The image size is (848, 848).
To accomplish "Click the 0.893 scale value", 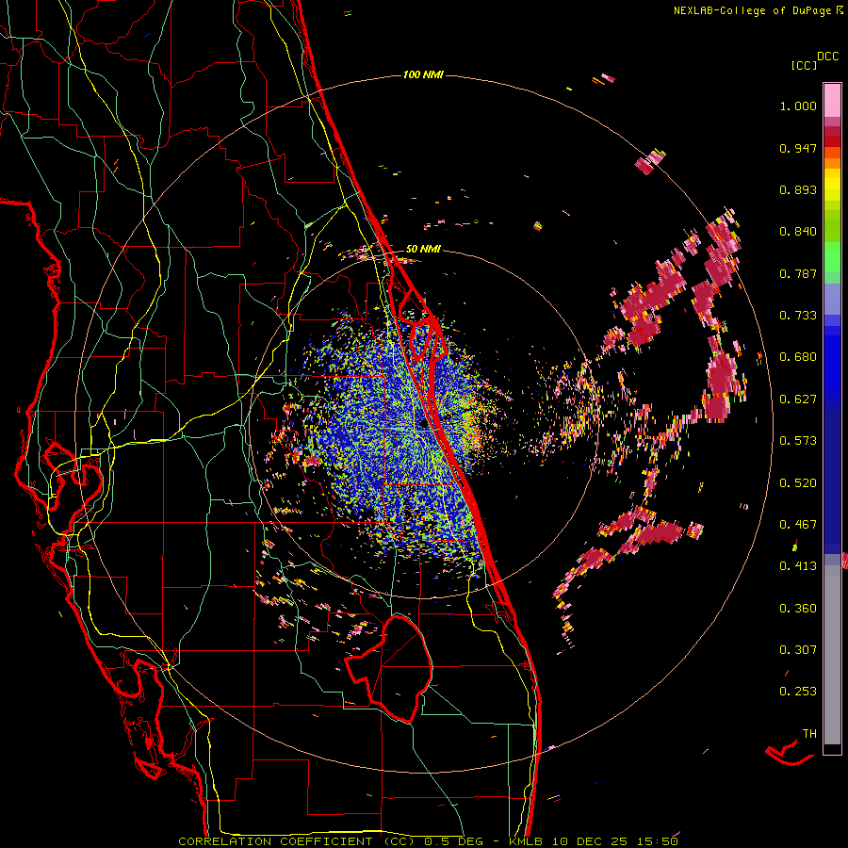I will coord(798,189).
